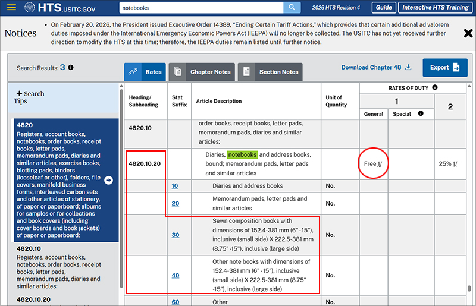Open stat suffix 30 link
The image size is (476, 306).
(175, 235)
